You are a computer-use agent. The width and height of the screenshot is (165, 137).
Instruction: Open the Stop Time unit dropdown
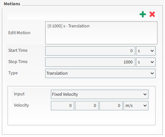tap(146, 62)
